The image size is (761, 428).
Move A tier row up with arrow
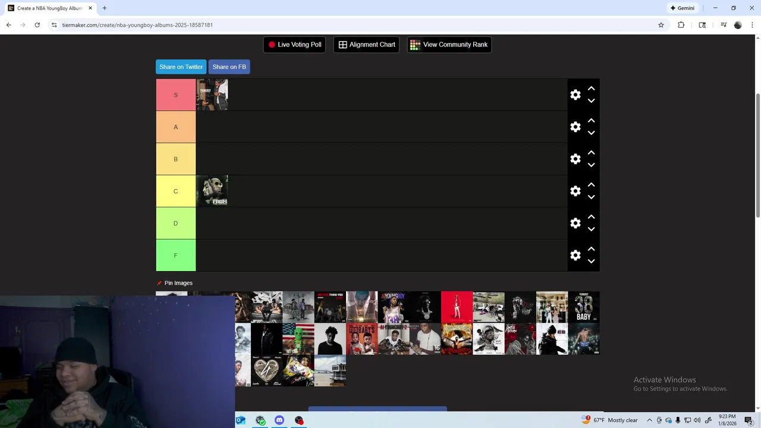[591, 120]
